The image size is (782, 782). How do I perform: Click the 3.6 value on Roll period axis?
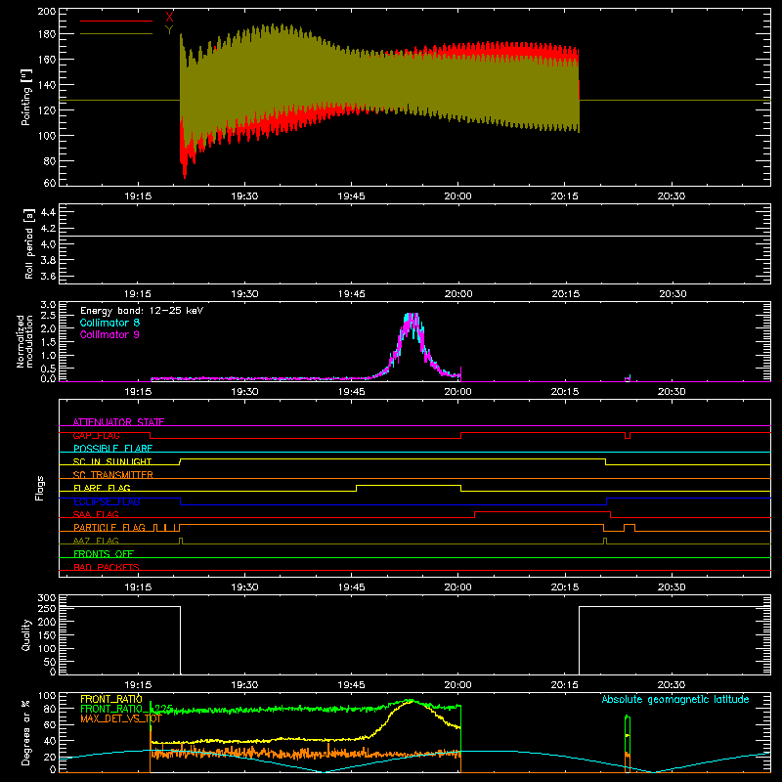pyautogui.click(x=48, y=277)
